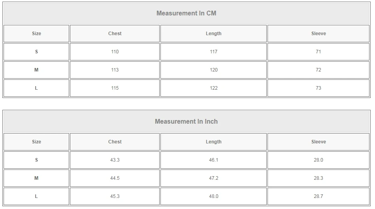Click the sleeve value 28.7 cell
Viewport: 375px width, 209px height.
pyautogui.click(x=318, y=196)
